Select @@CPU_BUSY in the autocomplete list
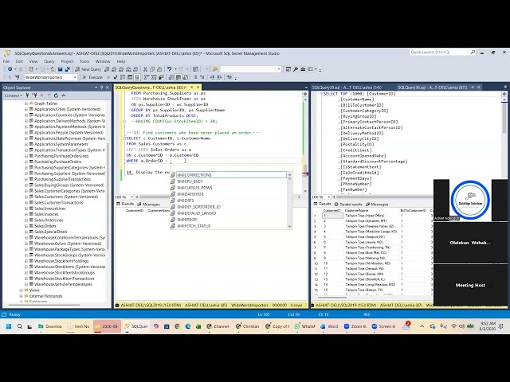Viewport: 510px width, 382px height. (x=190, y=181)
